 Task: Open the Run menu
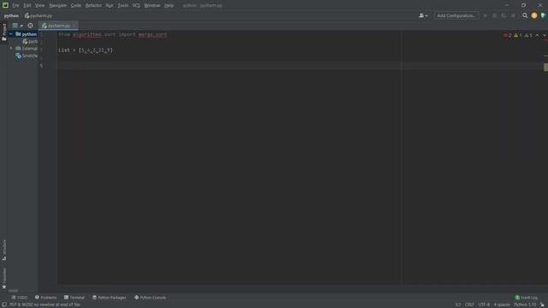[110, 6]
